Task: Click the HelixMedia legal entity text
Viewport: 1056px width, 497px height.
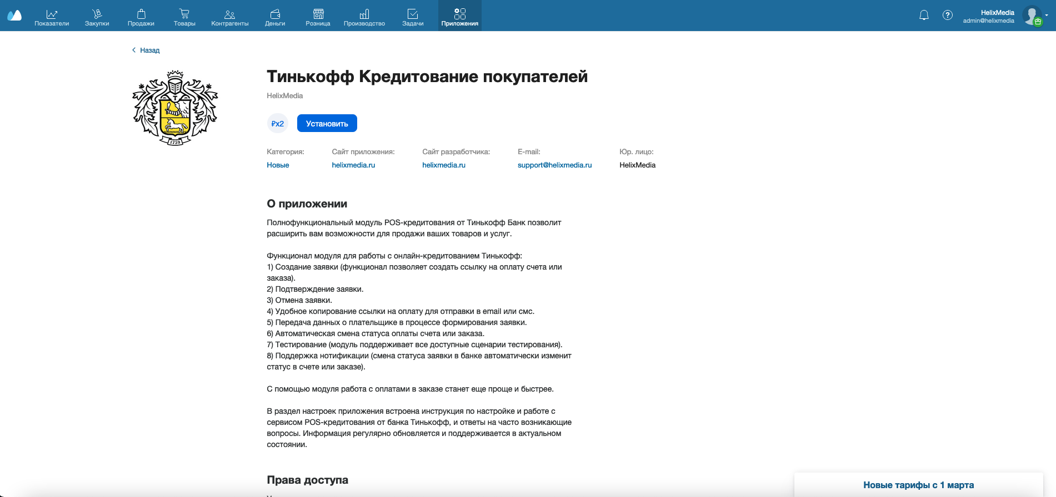Action: coord(637,165)
